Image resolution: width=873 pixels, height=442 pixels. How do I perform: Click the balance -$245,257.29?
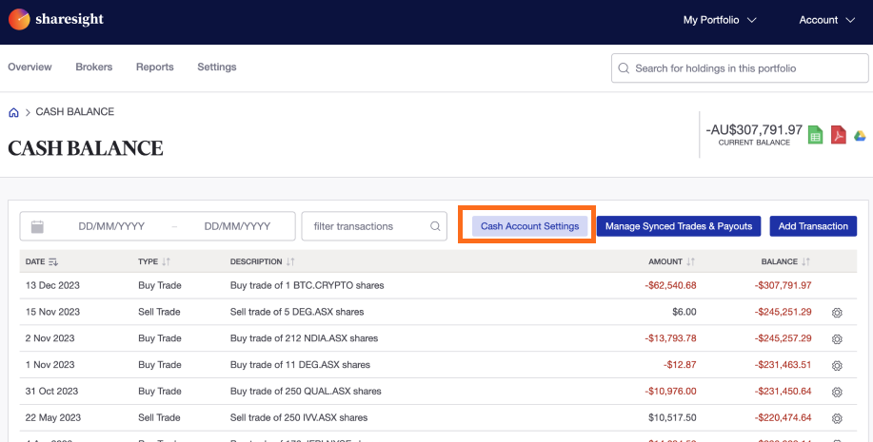(783, 338)
